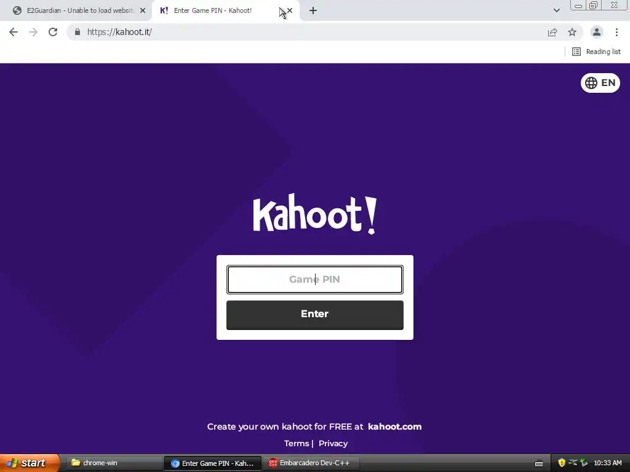Viewport: 630px width, 472px height.
Task: Click the address bar URL kahoot.it
Action: 119,32
